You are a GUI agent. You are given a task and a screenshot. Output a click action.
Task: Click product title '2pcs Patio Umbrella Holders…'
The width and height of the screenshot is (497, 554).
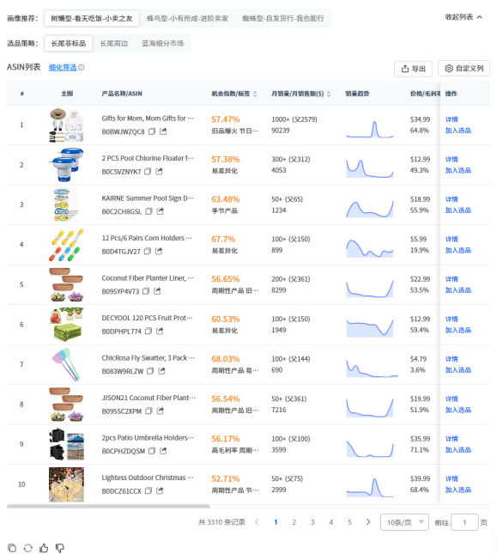click(x=148, y=438)
